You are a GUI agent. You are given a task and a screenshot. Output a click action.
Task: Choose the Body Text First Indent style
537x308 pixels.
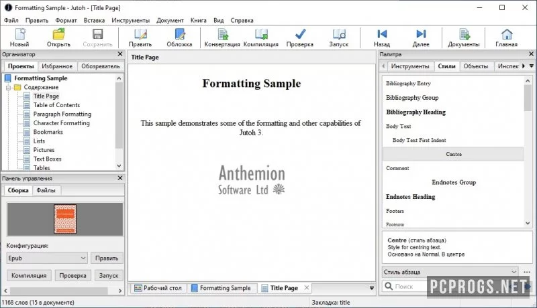coord(419,140)
